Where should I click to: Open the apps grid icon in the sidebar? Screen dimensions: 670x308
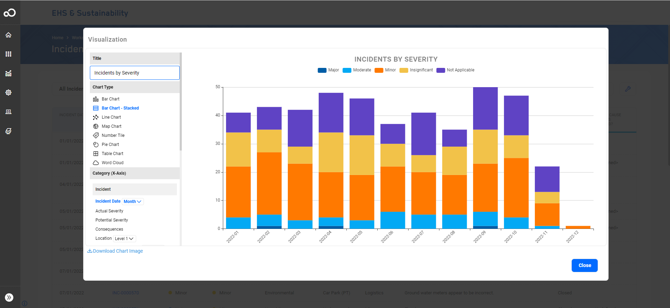pyautogui.click(x=8, y=54)
